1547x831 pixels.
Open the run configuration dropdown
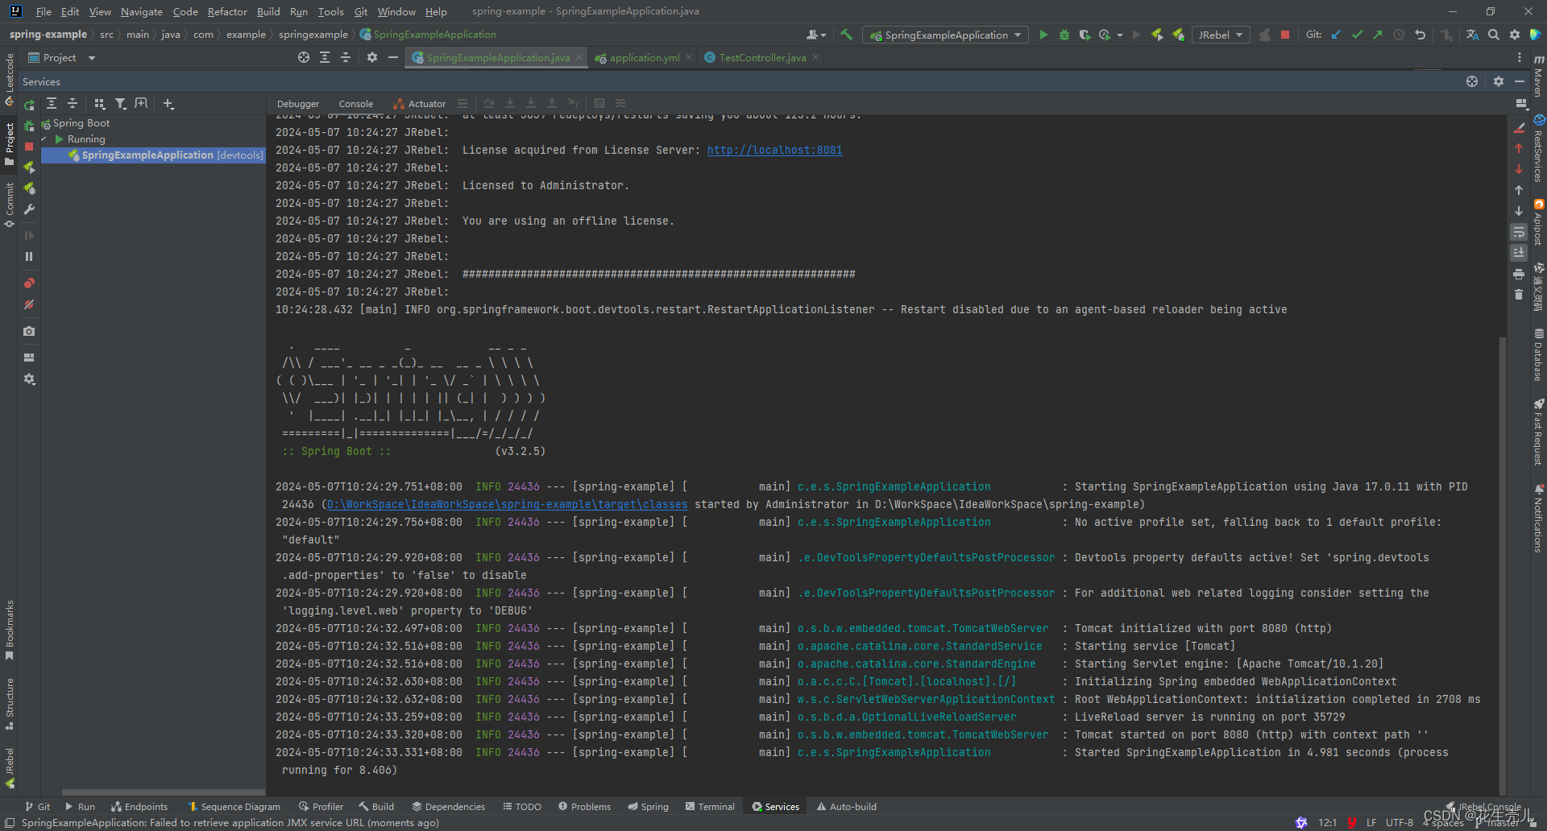(x=946, y=35)
